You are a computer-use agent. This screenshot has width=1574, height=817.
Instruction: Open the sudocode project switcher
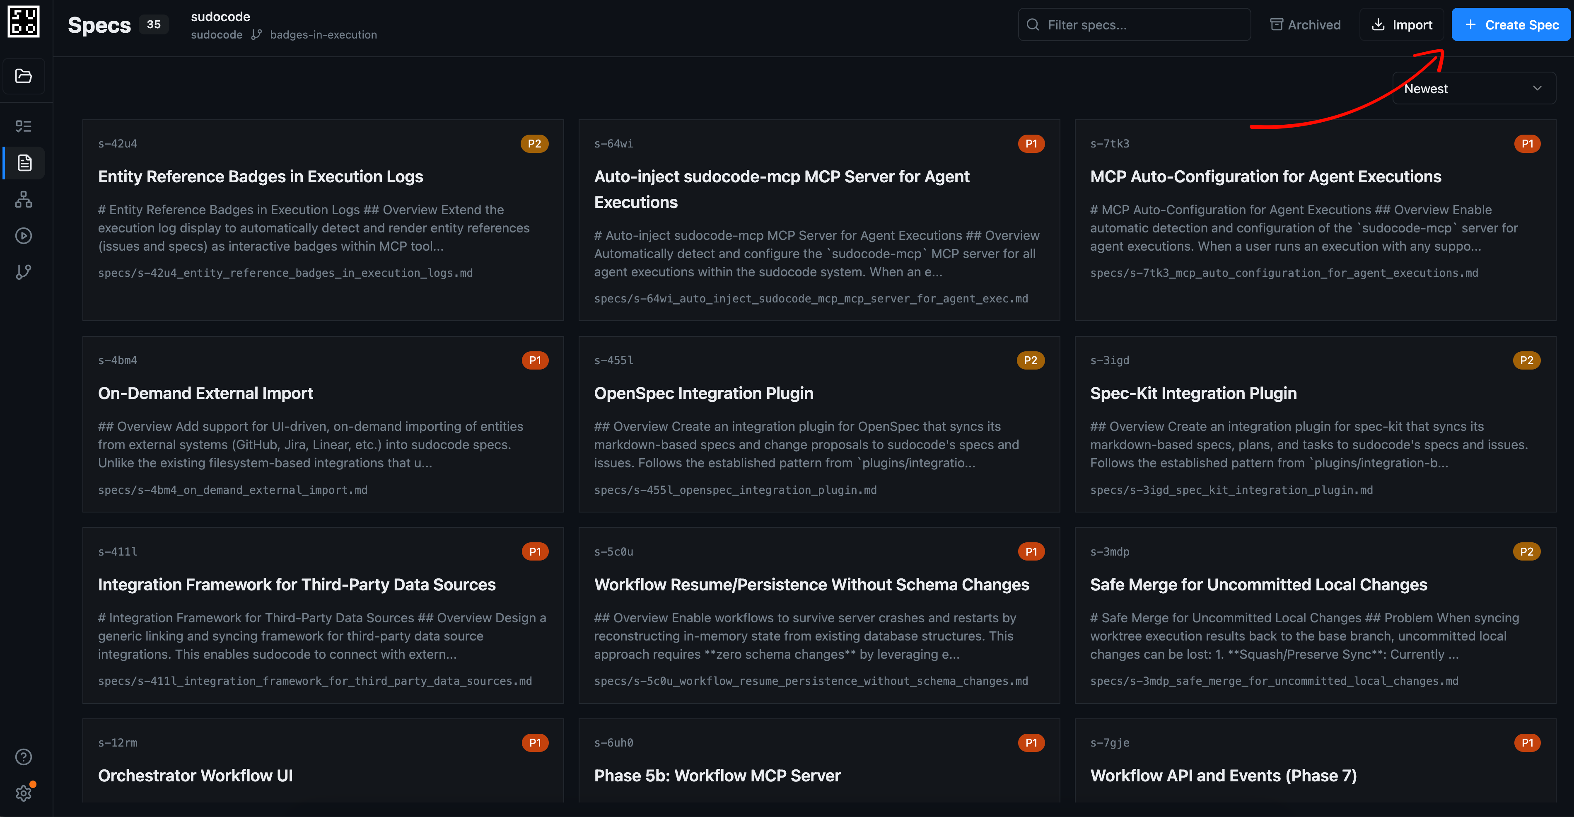pyautogui.click(x=221, y=17)
